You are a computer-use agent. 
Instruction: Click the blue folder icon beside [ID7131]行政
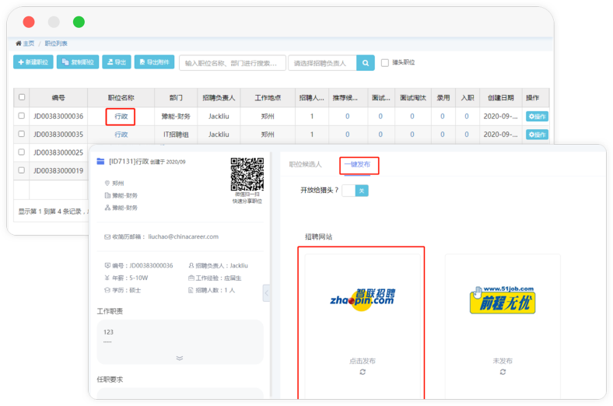click(x=100, y=161)
